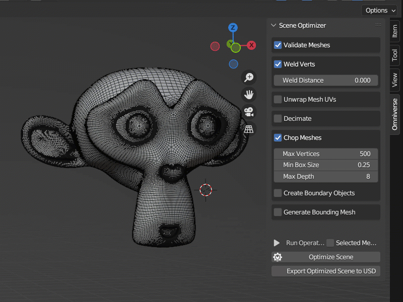Image resolution: width=403 pixels, height=302 pixels.
Task: Toggle the camera view icon
Action: (x=249, y=112)
